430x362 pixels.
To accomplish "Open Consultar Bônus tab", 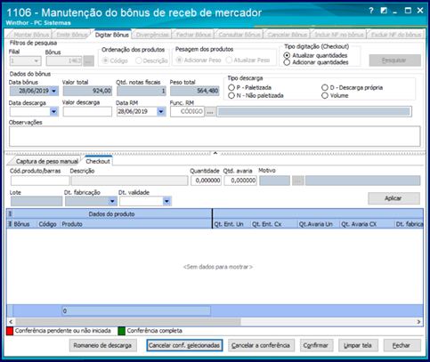I will coord(239,35).
